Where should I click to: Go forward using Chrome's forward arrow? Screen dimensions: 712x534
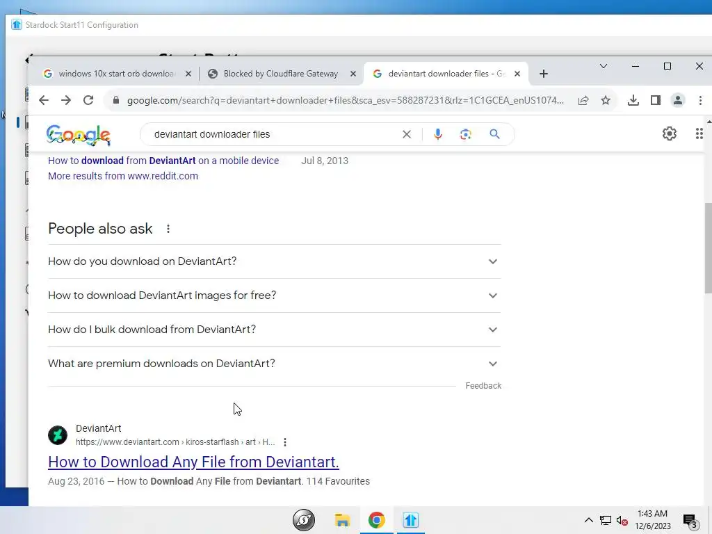[66, 100]
